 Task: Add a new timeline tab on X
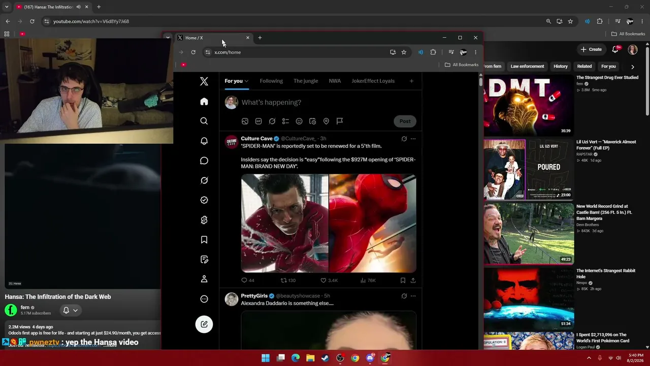pyautogui.click(x=411, y=81)
